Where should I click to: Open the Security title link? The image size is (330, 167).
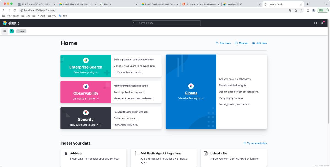86,120
